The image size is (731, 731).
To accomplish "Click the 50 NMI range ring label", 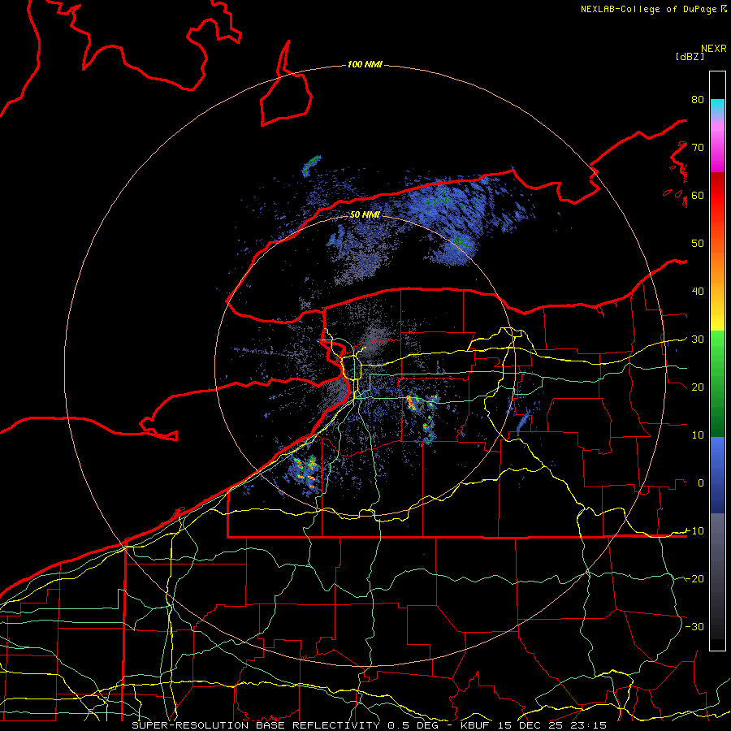I will tap(365, 215).
